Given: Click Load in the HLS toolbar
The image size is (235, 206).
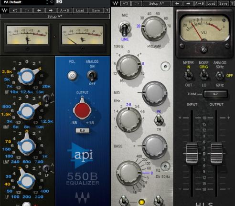Looking at the screenshot, I should point(211,3).
